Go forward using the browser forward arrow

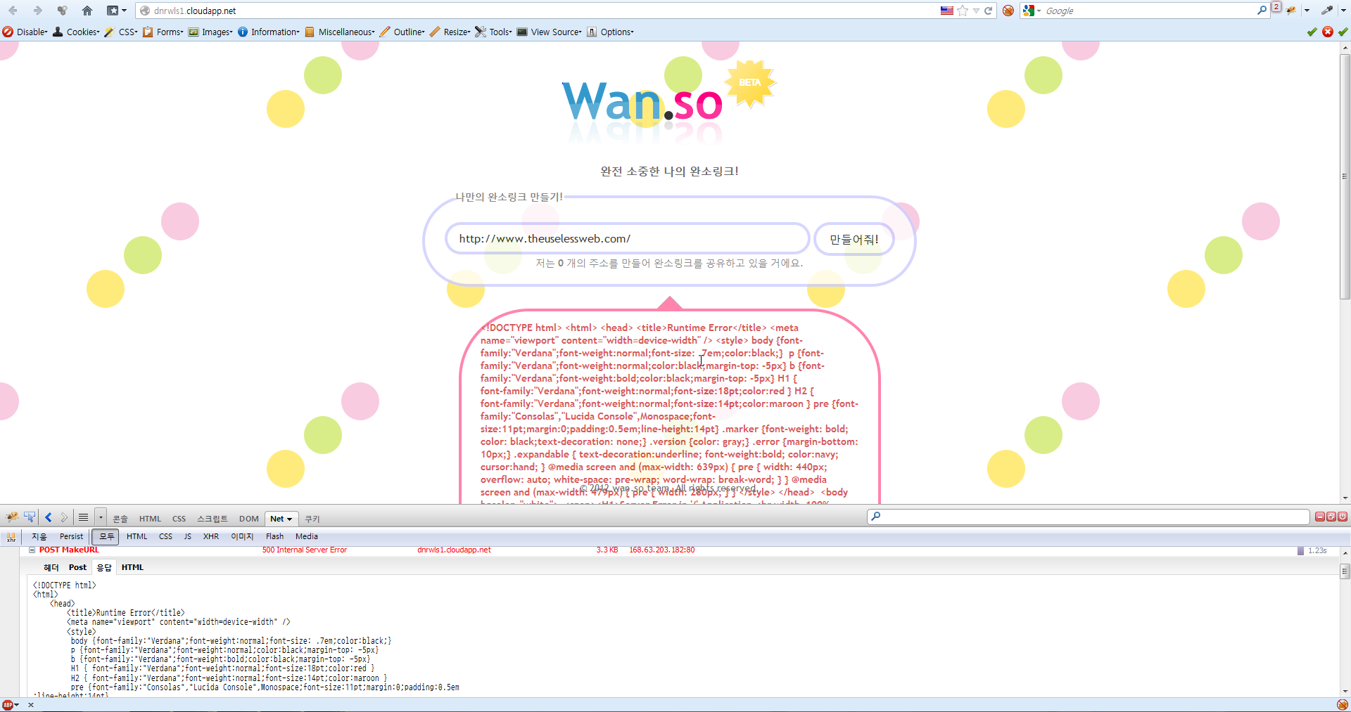pyautogui.click(x=37, y=11)
